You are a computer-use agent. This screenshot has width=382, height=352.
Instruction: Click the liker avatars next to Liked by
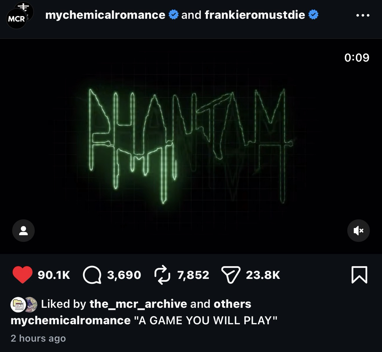pyautogui.click(x=24, y=305)
